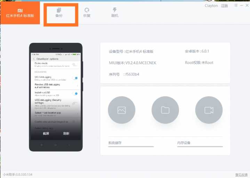Select the 红米手机4 标准版 device tab
Image resolution: width=250 pixels, height=178 pixels.
20,13
